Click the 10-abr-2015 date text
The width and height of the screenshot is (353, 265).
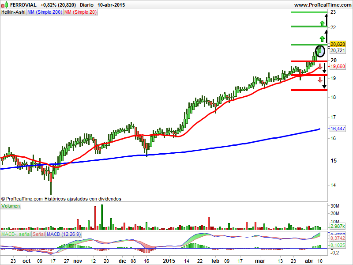coord(111,5)
